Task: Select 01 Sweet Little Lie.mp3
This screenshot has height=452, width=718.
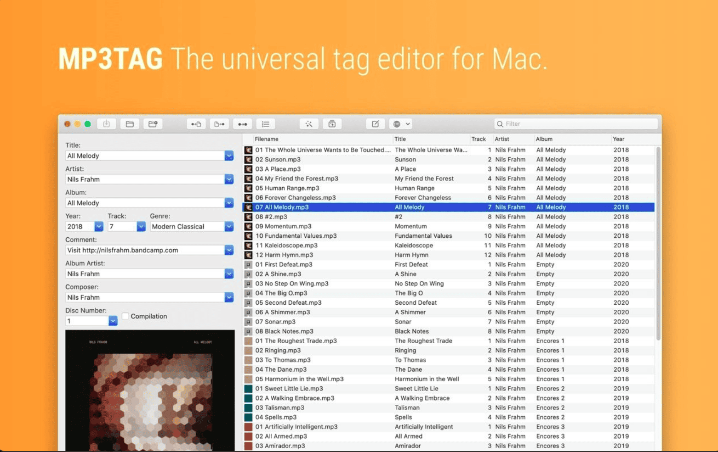Action: pyautogui.click(x=449, y=389)
